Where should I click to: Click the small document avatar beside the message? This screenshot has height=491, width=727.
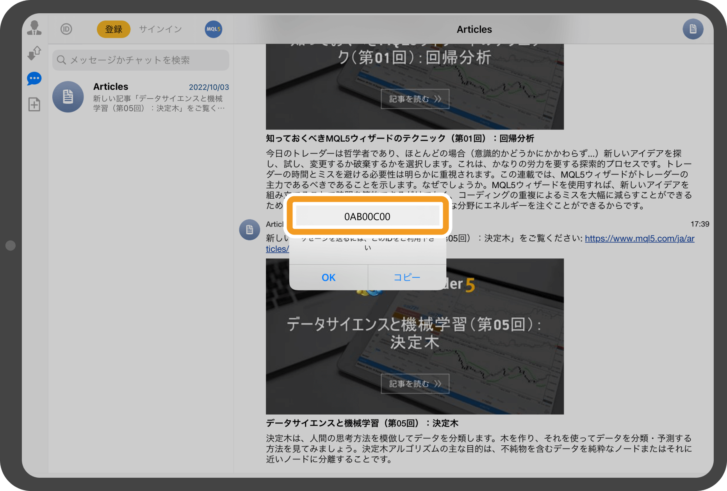[x=249, y=229]
